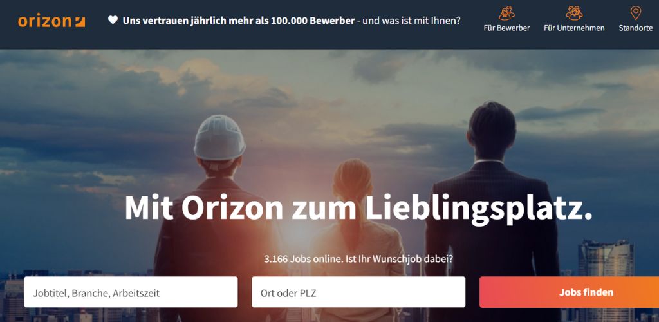Screen dimensions: 659x322
Task: Click the Für Bewerber people icon
Action: coord(506,13)
